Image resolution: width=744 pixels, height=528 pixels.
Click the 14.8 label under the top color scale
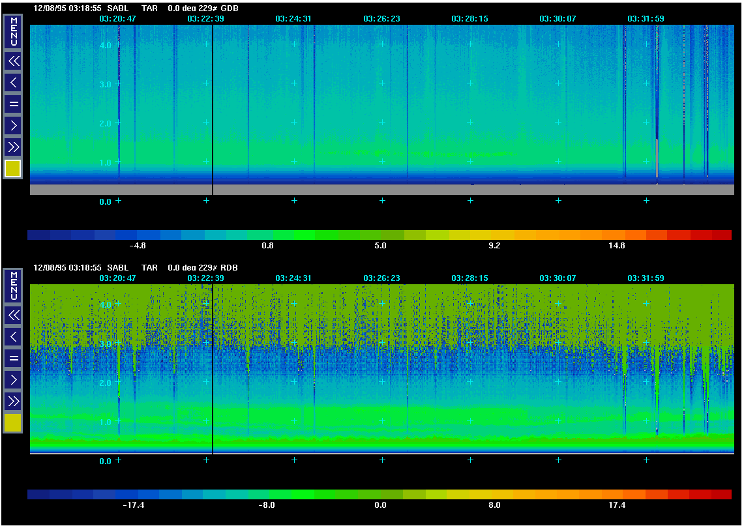pyautogui.click(x=616, y=246)
